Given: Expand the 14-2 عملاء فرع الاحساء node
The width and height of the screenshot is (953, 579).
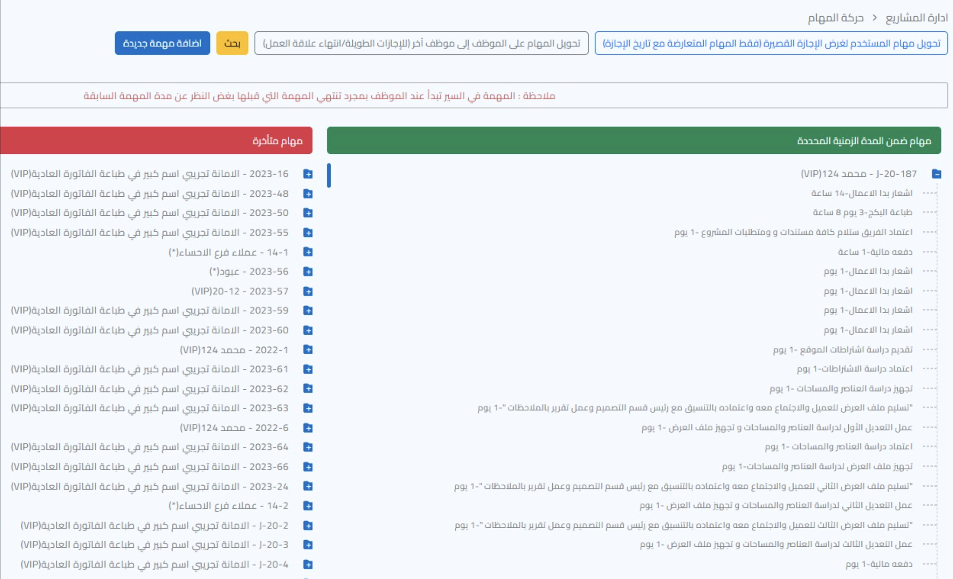Looking at the screenshot, I should click(308, 506).
